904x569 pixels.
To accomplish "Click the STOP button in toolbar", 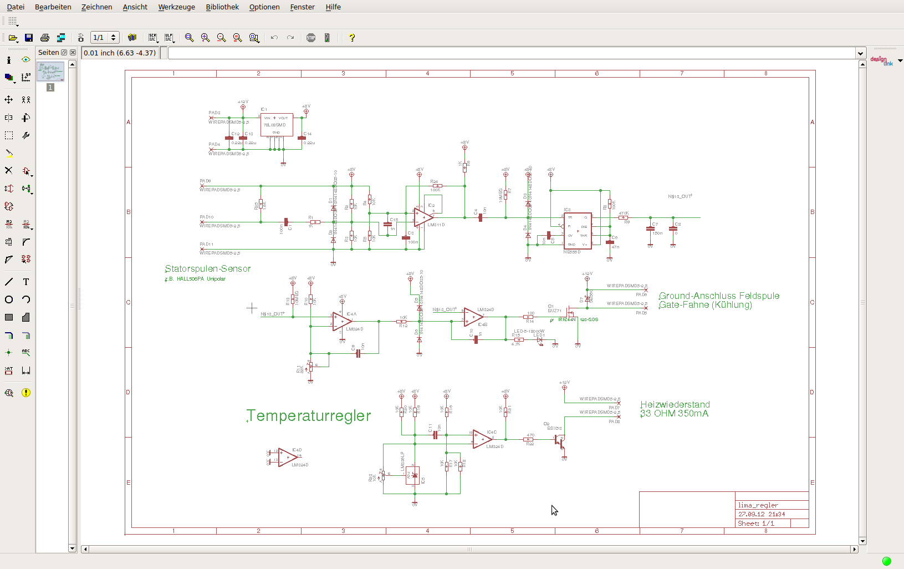I will 311,38.
